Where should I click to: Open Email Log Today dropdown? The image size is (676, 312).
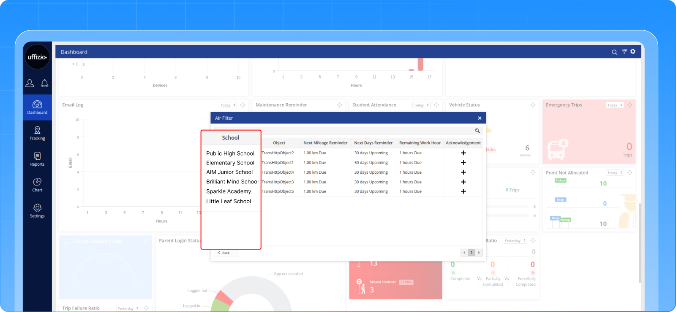click(x=228, y=105)
